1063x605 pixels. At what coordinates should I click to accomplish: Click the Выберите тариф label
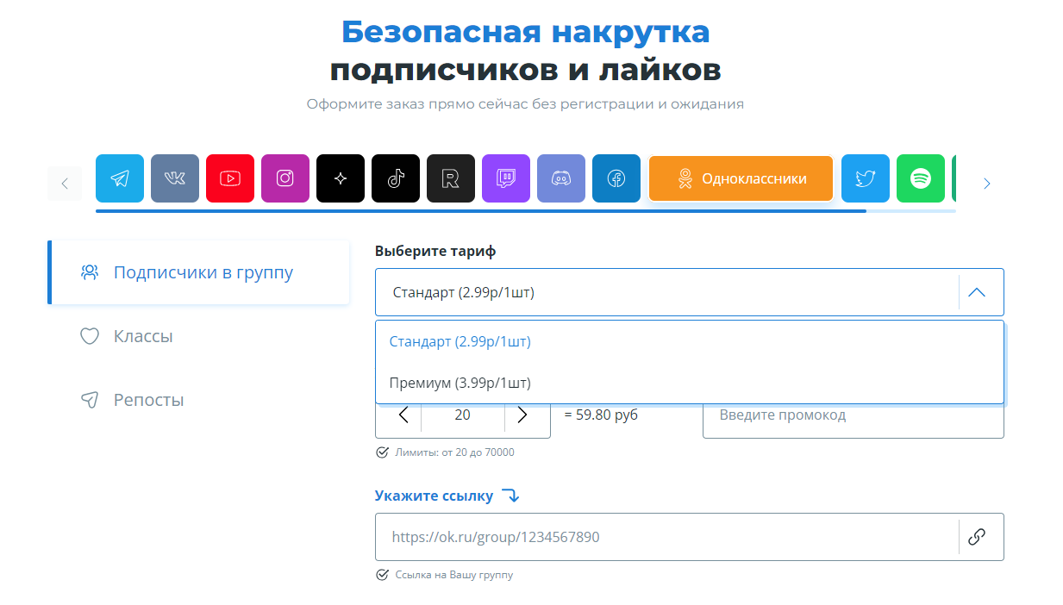click(x=435, y=251)
